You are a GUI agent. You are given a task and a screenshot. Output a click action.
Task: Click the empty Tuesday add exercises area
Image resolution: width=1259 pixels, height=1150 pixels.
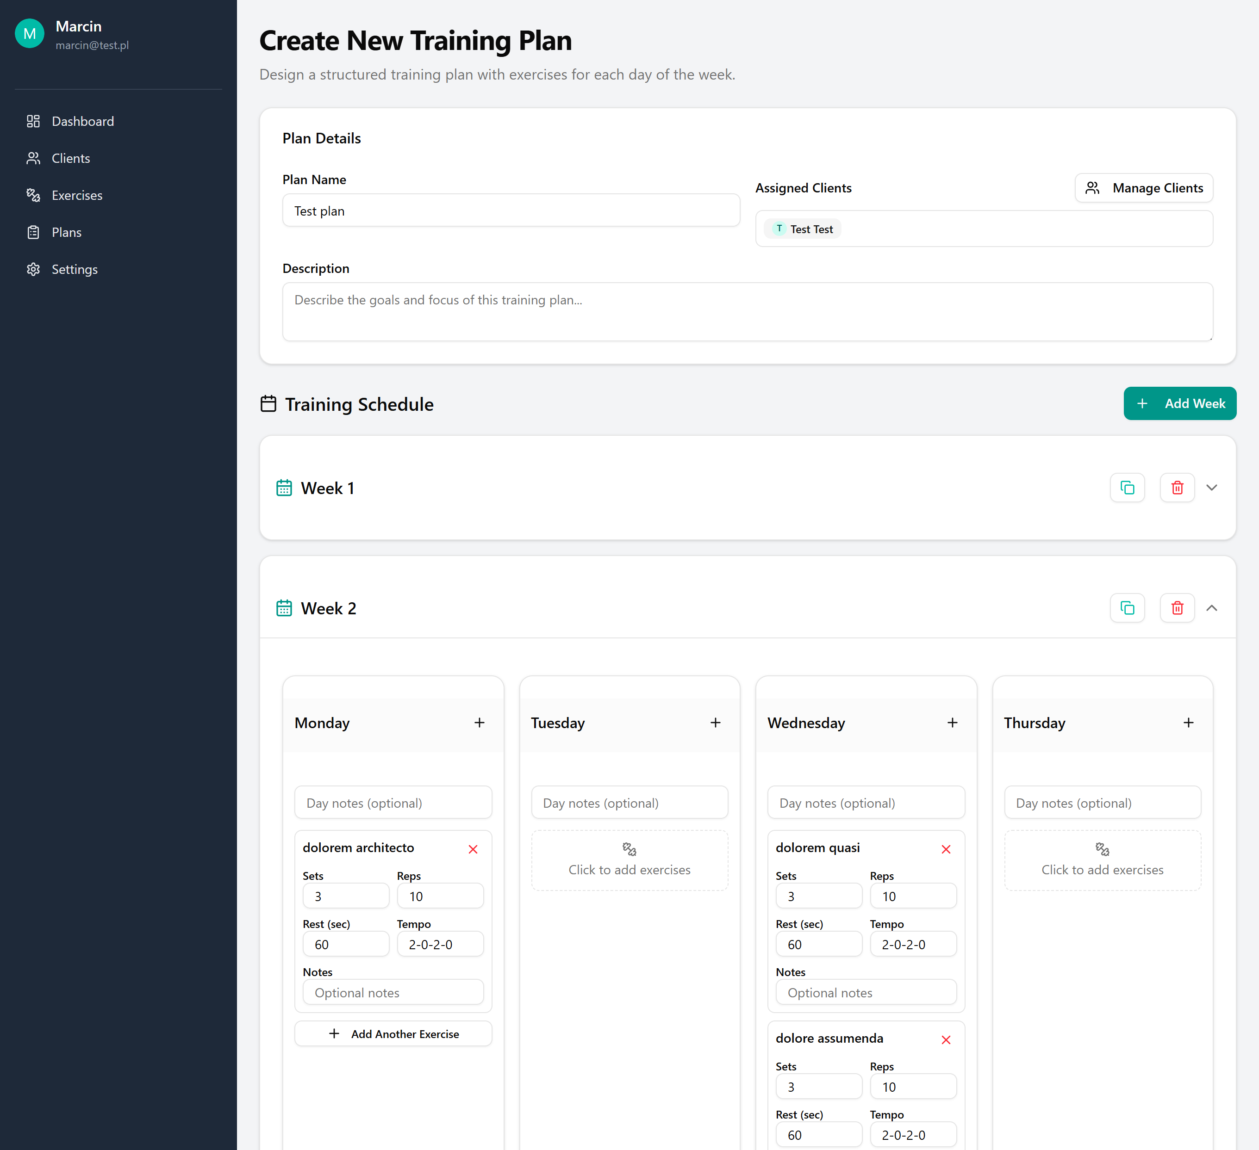[x=629, y=860]
